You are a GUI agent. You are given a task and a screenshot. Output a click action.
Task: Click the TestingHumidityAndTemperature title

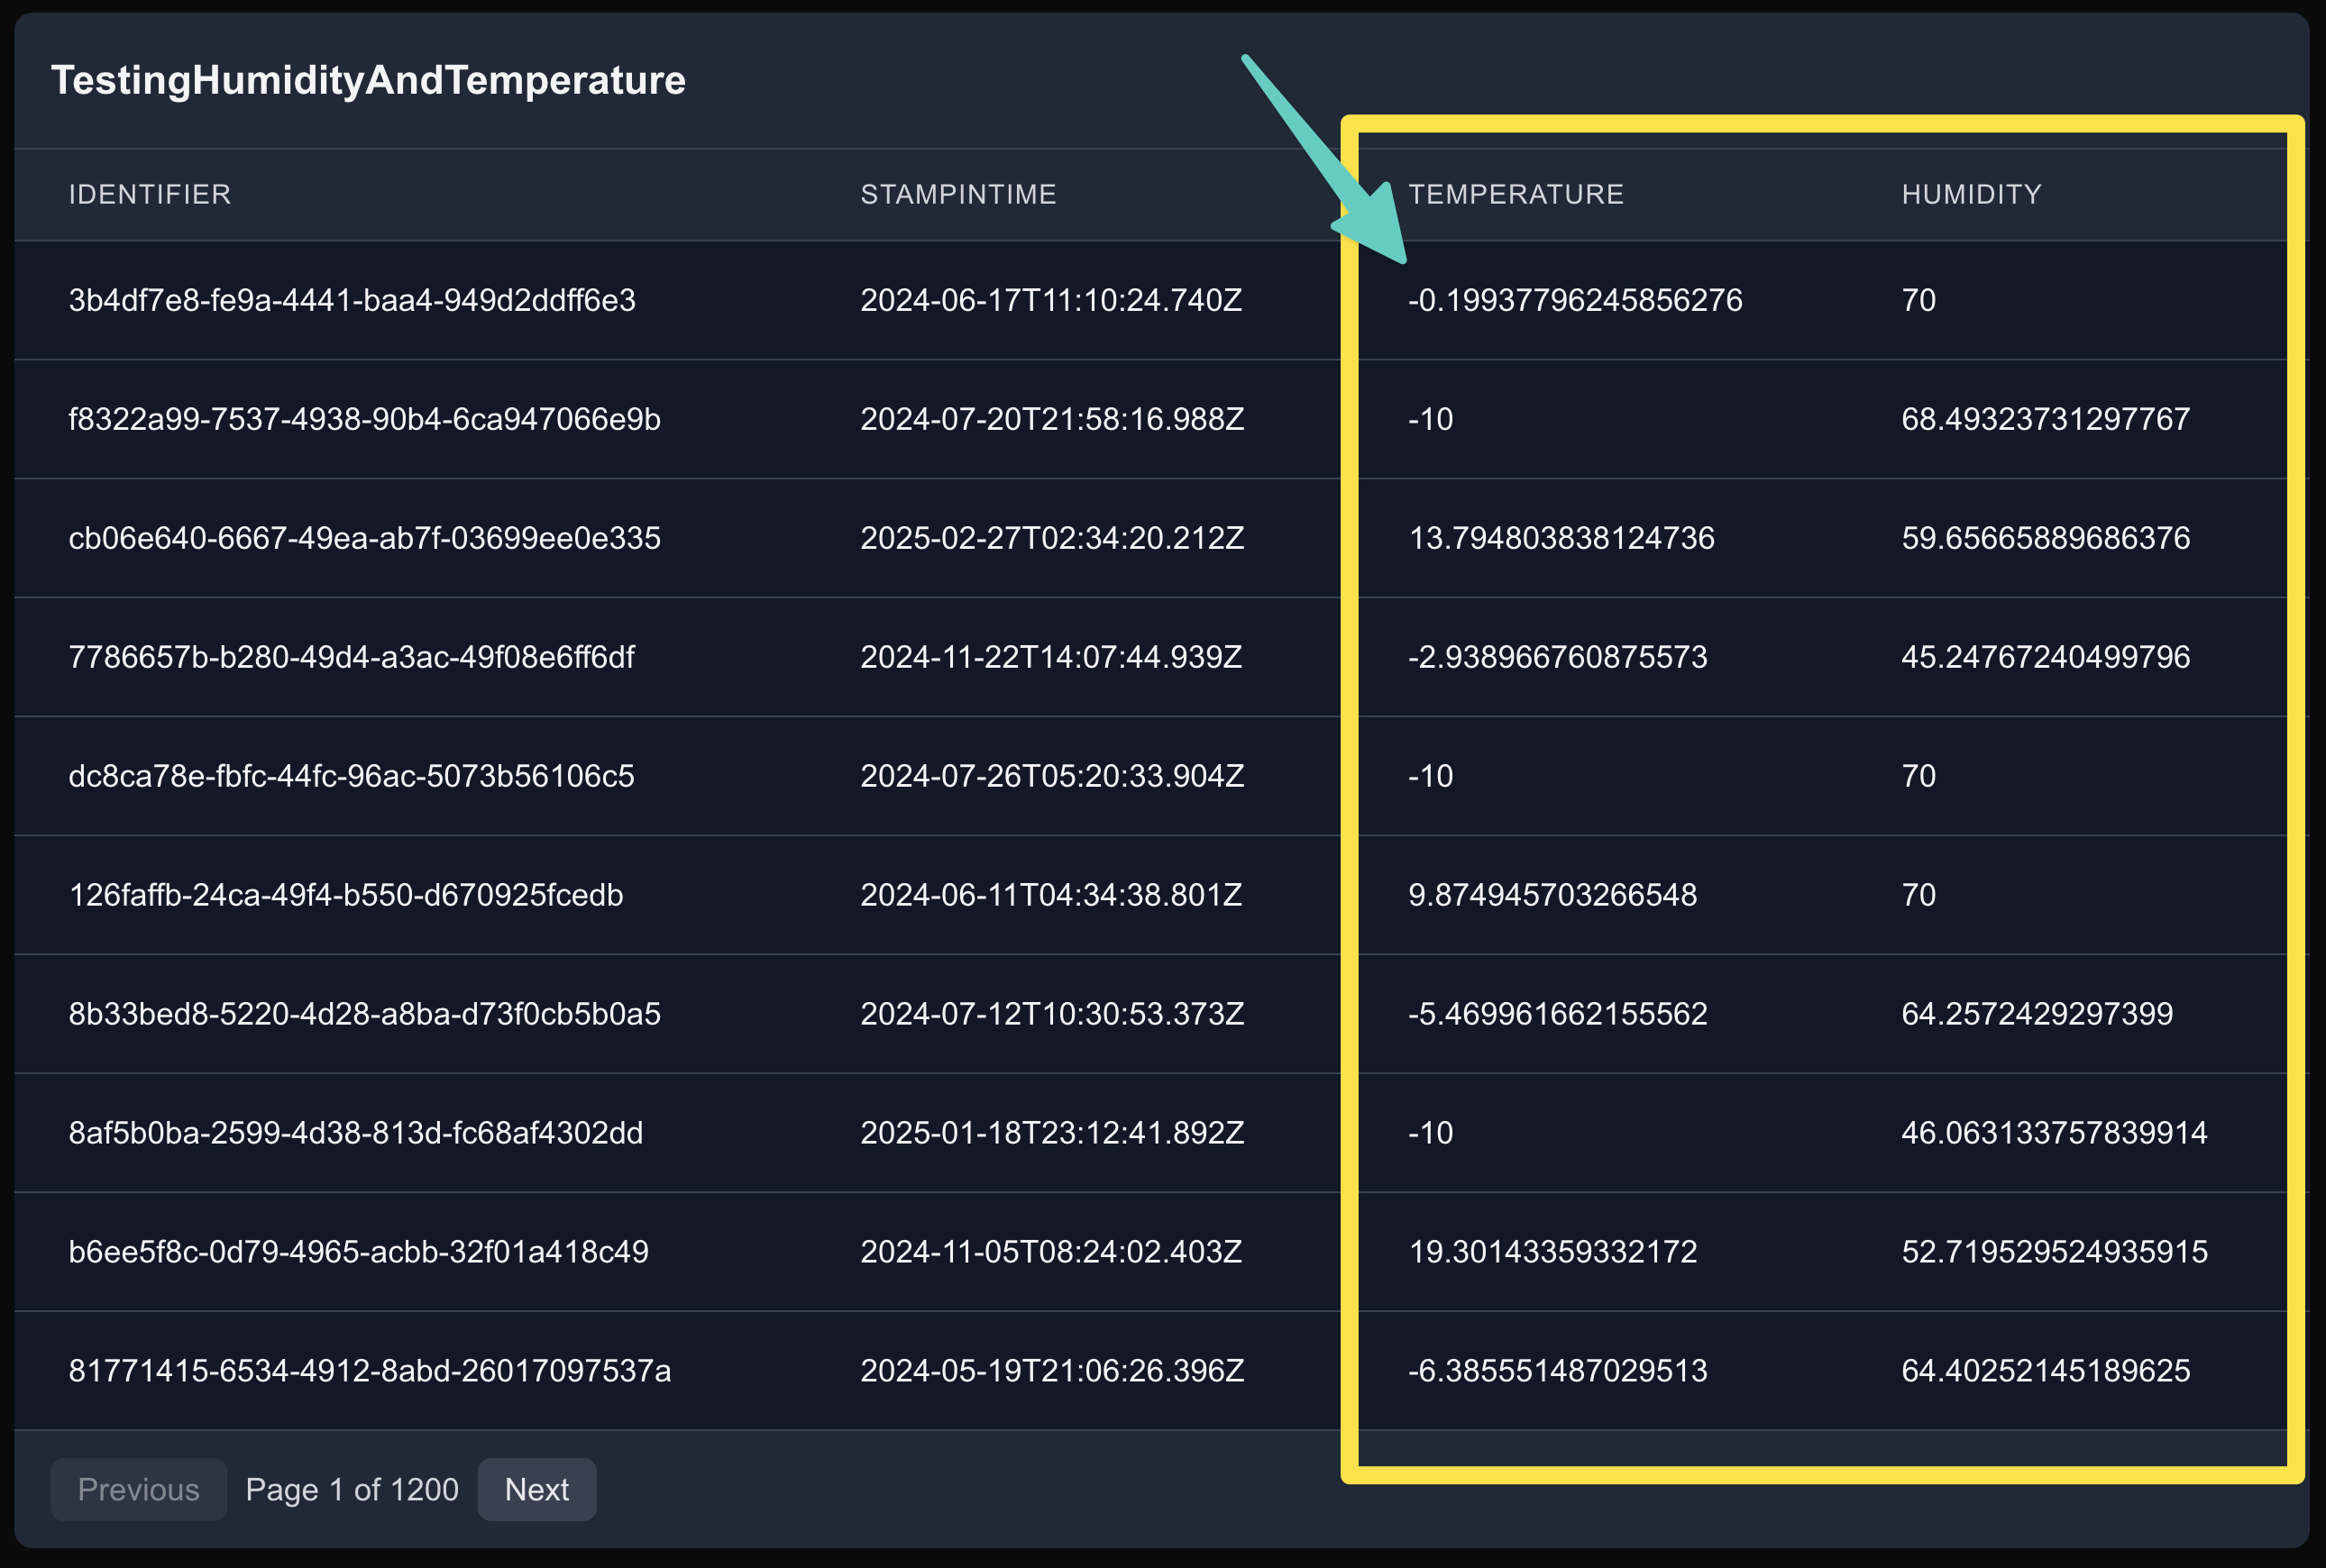368,80
